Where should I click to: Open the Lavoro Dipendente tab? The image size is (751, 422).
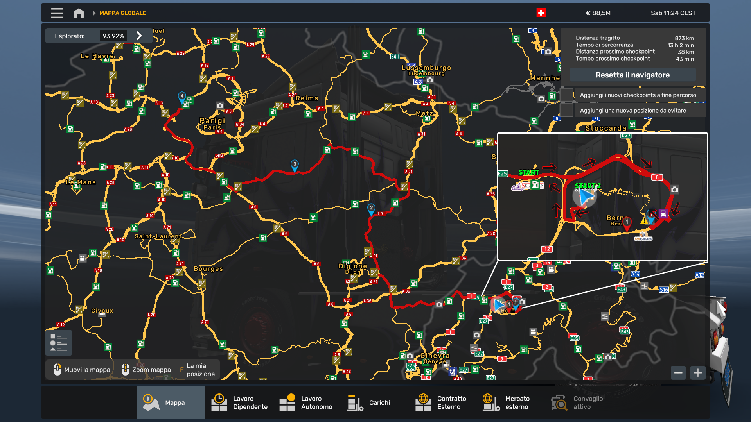coord(239,402)
